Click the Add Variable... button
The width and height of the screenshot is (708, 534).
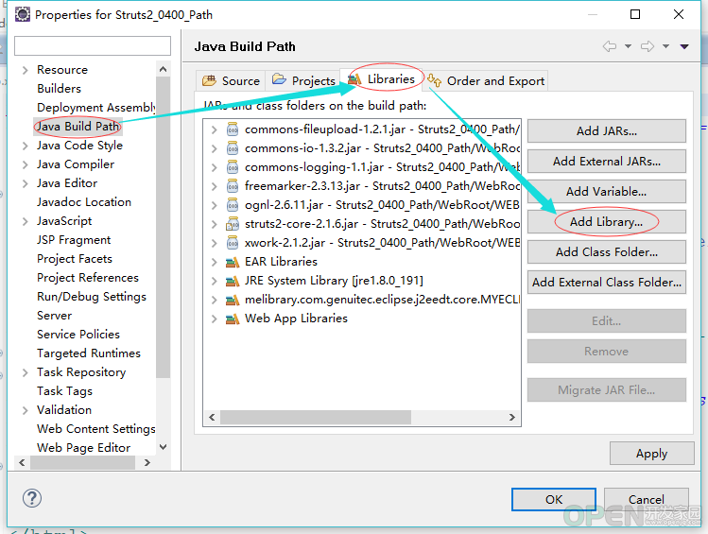(x=607, y=192)
